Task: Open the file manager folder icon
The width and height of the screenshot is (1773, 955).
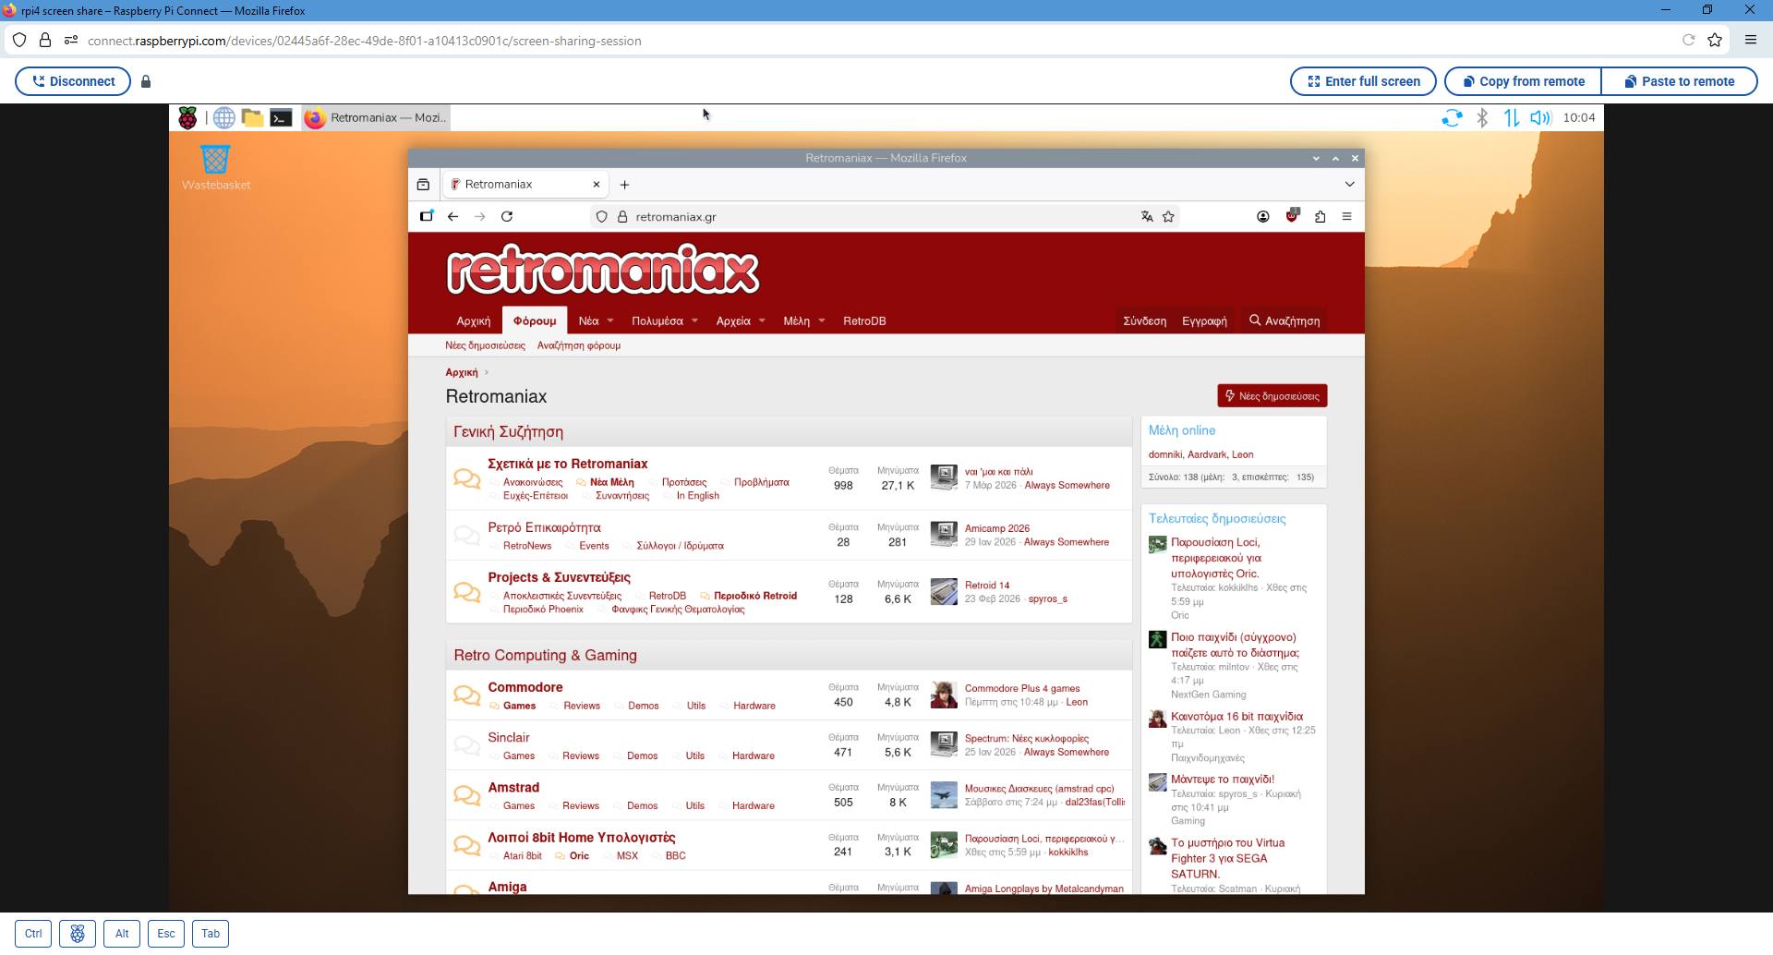Action: [x=252, y=118]
